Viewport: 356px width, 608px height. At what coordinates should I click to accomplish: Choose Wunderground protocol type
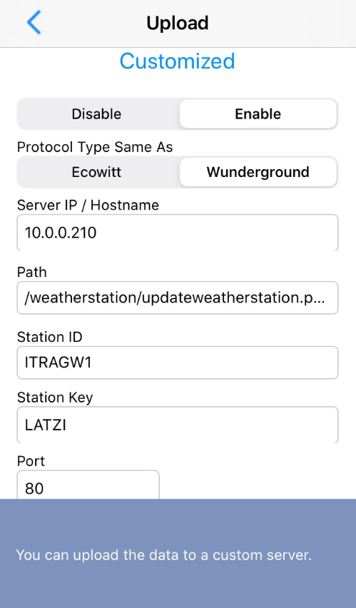(258, 172)
